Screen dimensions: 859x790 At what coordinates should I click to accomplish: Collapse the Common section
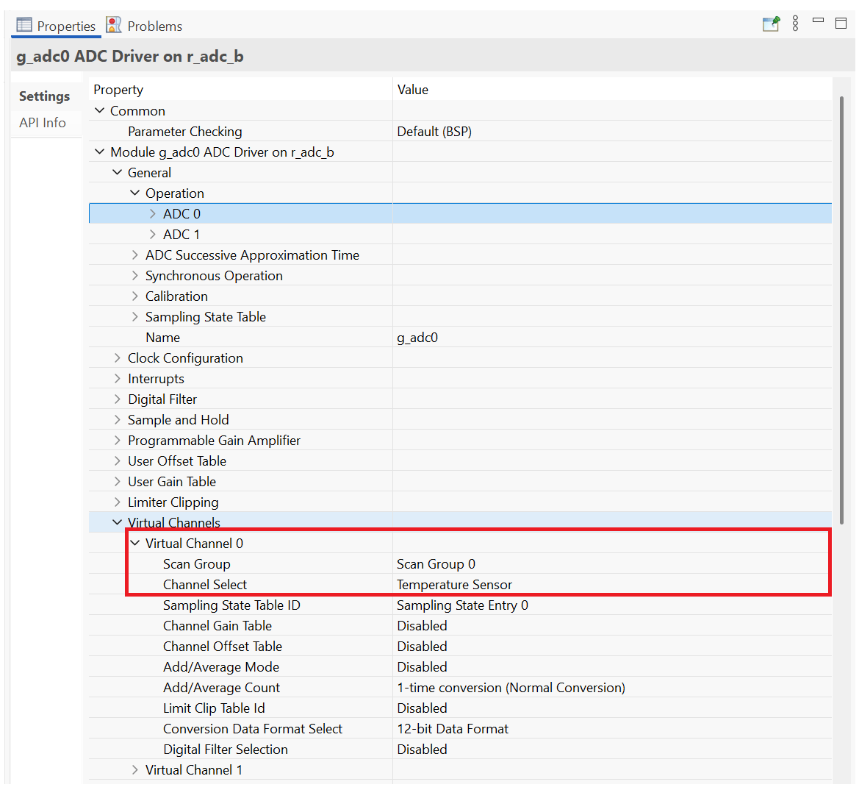tap(100, 111)
